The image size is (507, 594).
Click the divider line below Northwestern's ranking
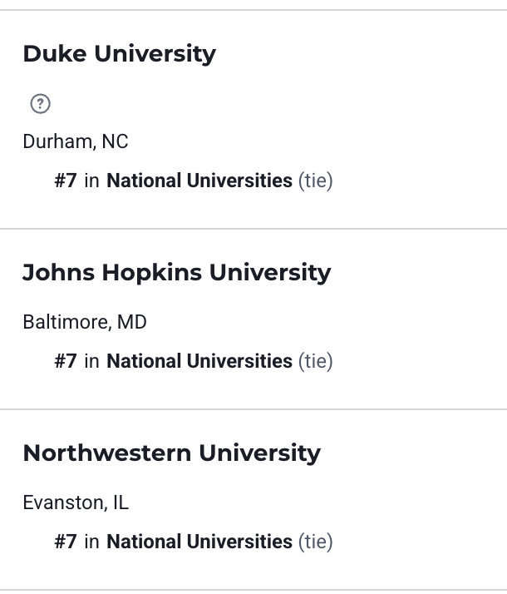tap(253, 590)
